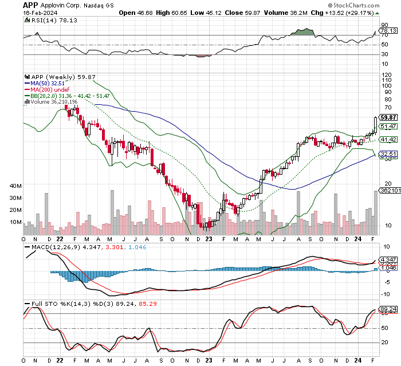Image resolution: width=401 pixels, height=366 pixels.
Task: Click the Low 45.12 header value
Action: [206, 13]
